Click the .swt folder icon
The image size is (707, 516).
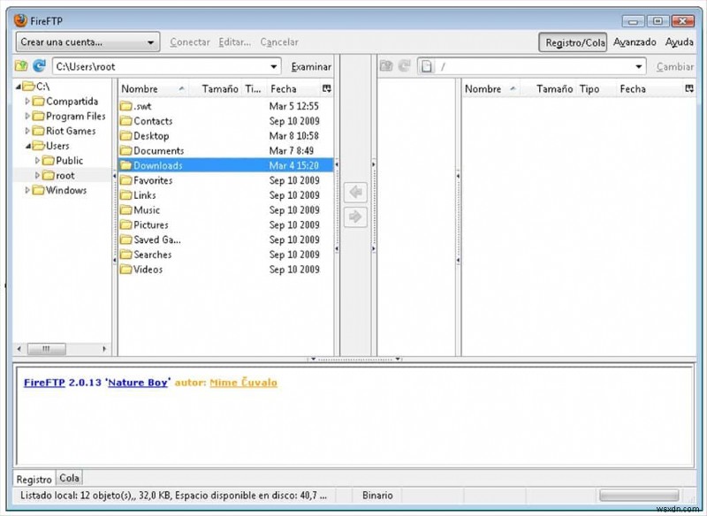pos(125,106)
